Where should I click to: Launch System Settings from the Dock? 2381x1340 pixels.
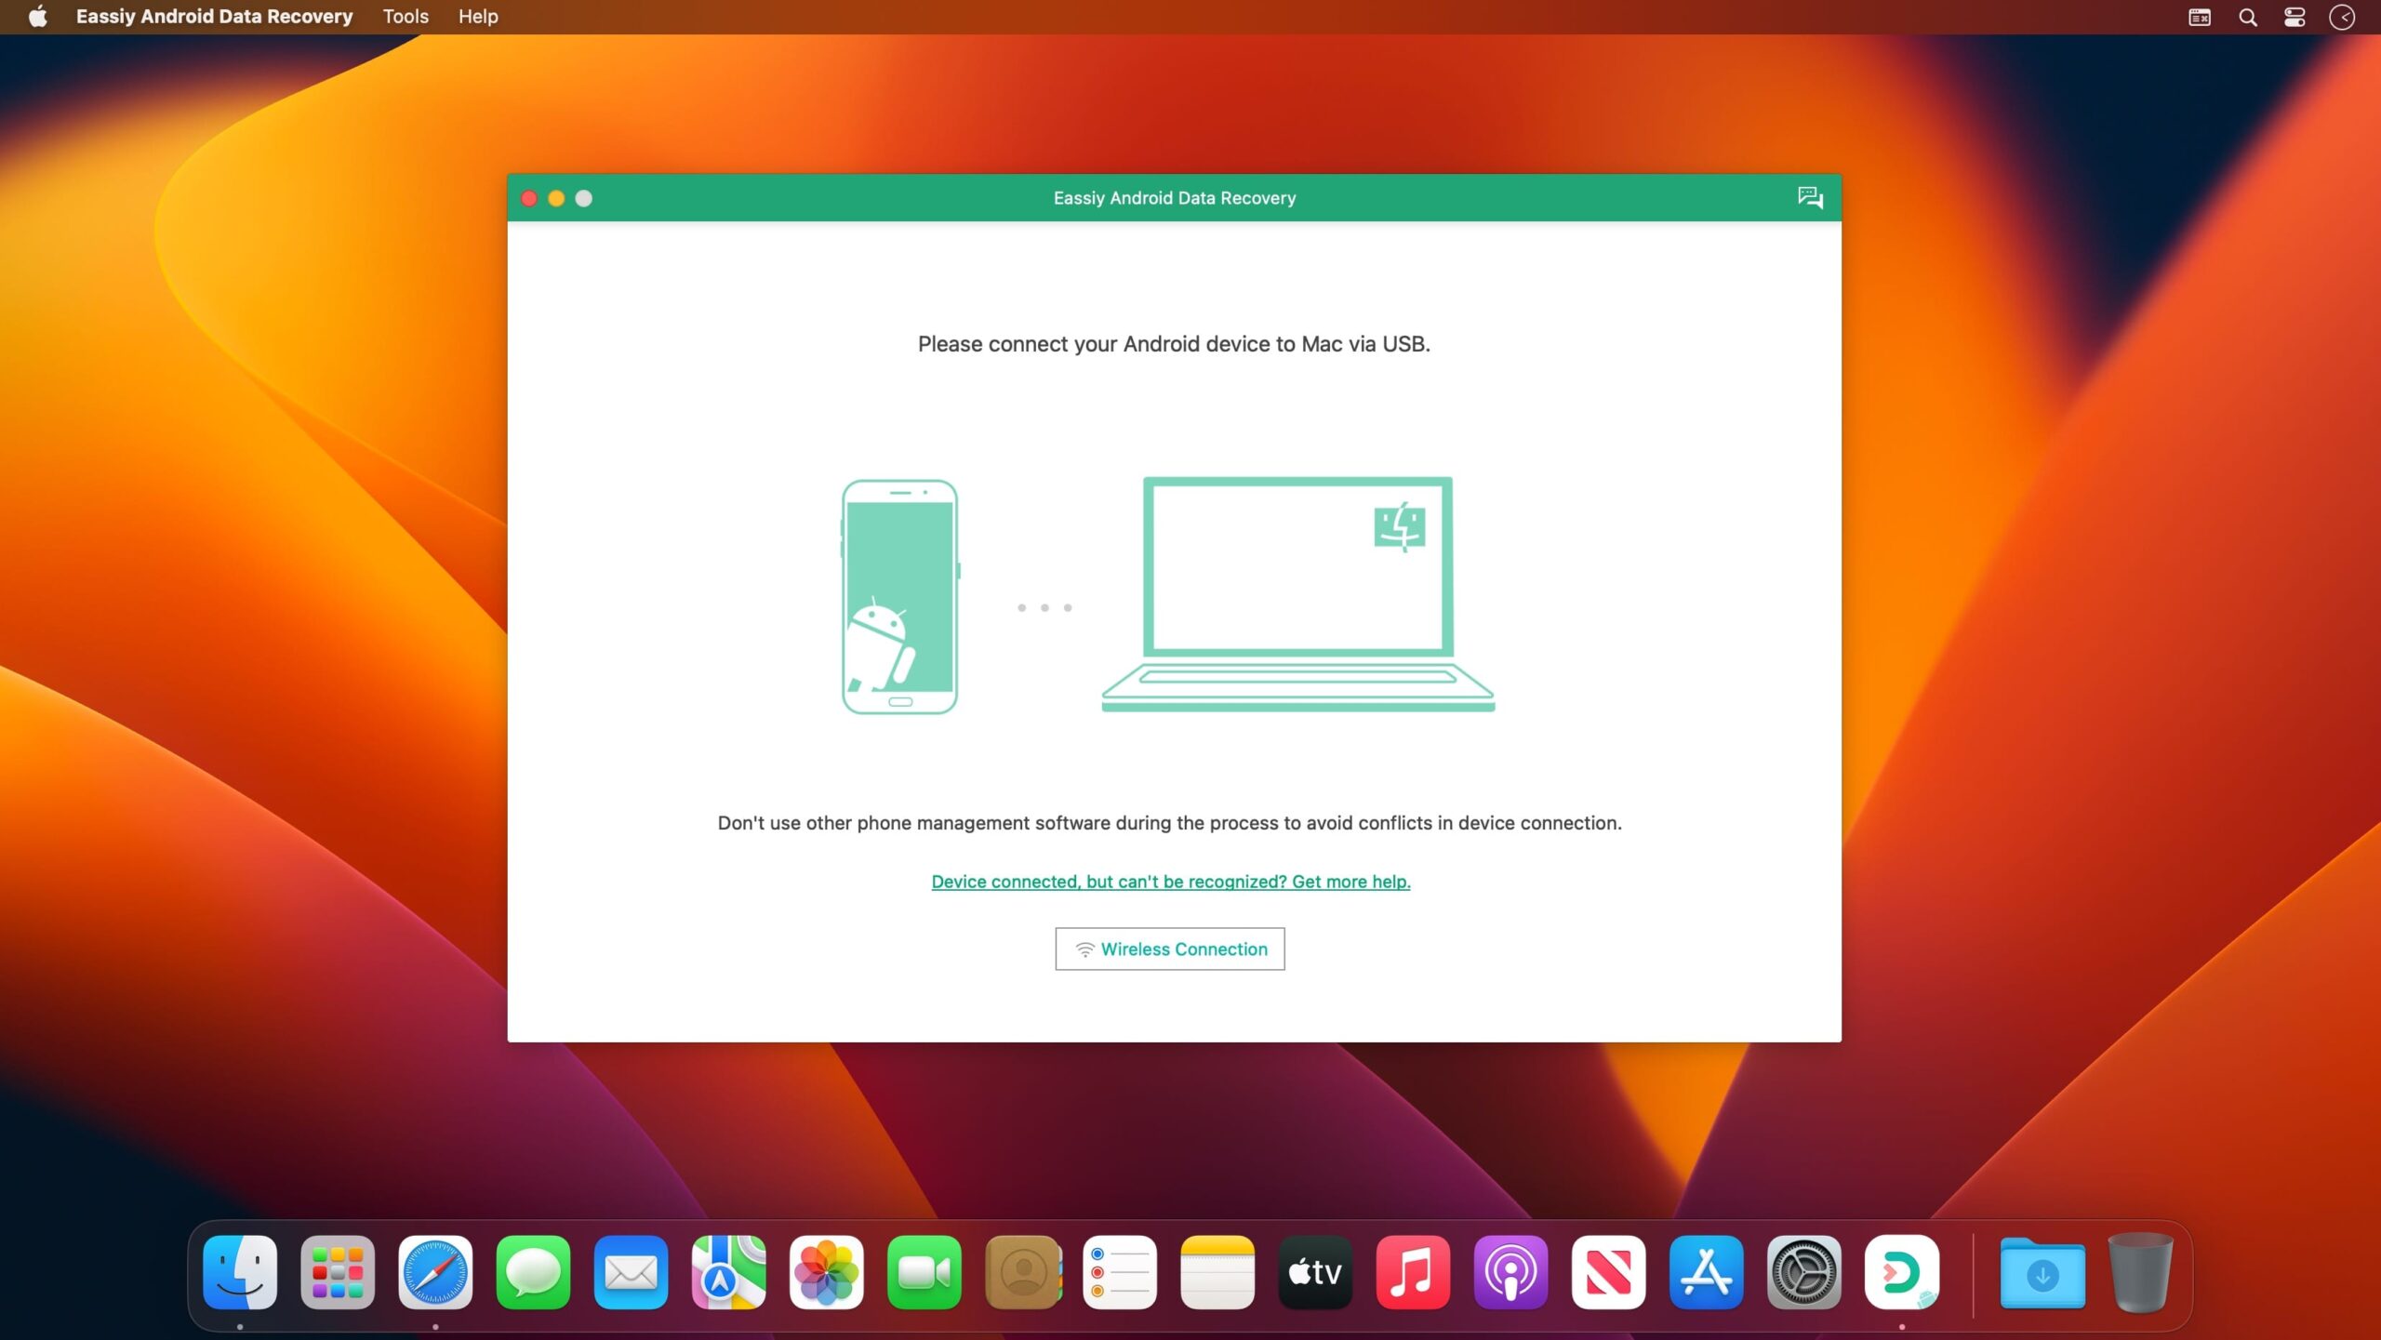[1804, 1271]
